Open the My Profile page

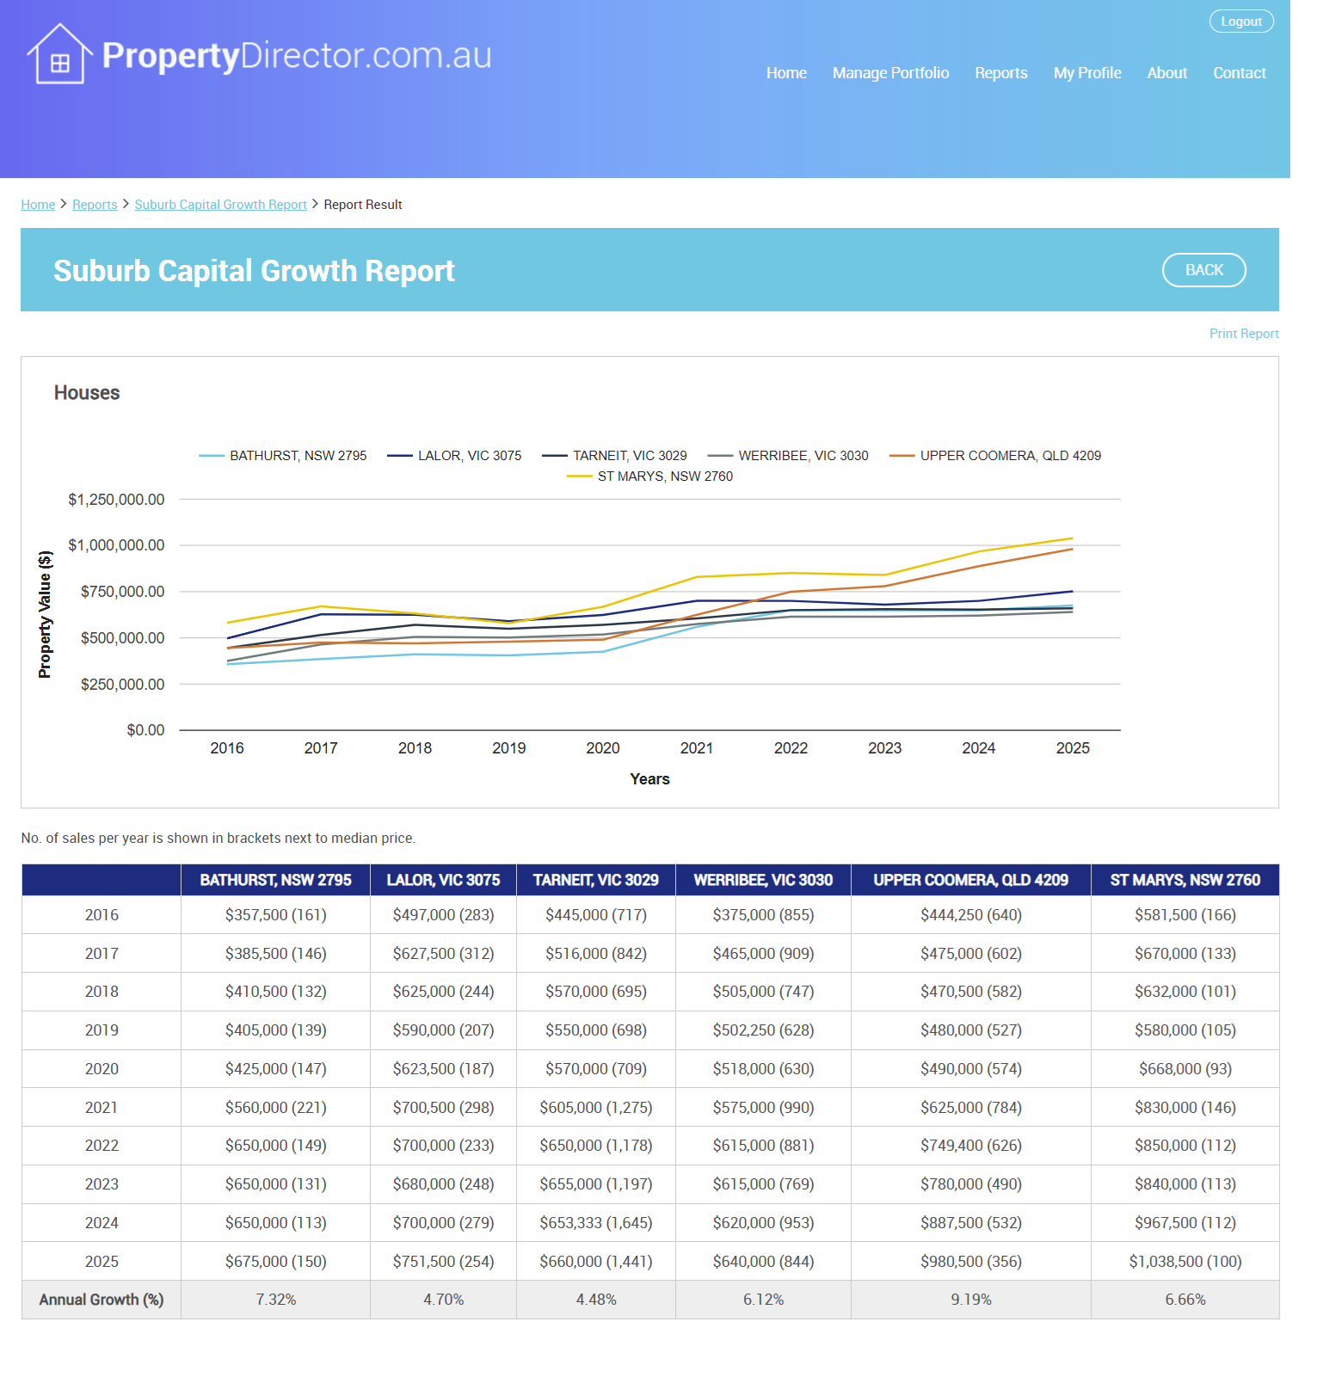(x=1086, y=73)
